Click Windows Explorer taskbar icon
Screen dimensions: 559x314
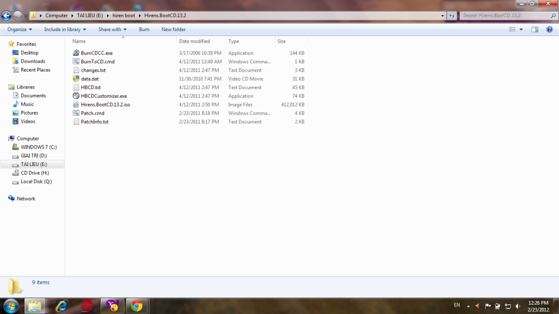[35, 306]
